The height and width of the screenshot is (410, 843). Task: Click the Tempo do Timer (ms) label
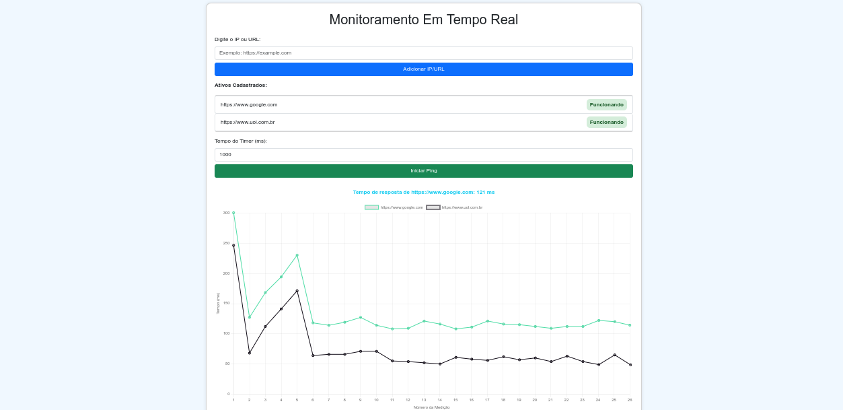(x=241, y=141)
